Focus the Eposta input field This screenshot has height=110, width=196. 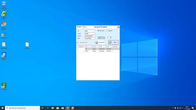[90, 36]
